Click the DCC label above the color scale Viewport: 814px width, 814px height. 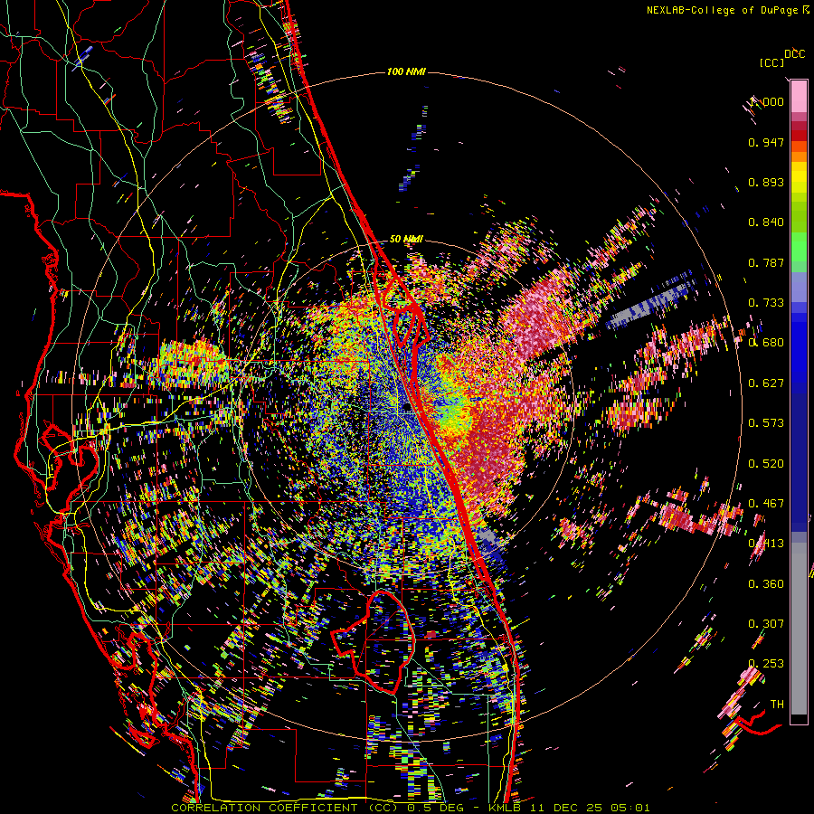pyautogui.click(x=794, y=54)
